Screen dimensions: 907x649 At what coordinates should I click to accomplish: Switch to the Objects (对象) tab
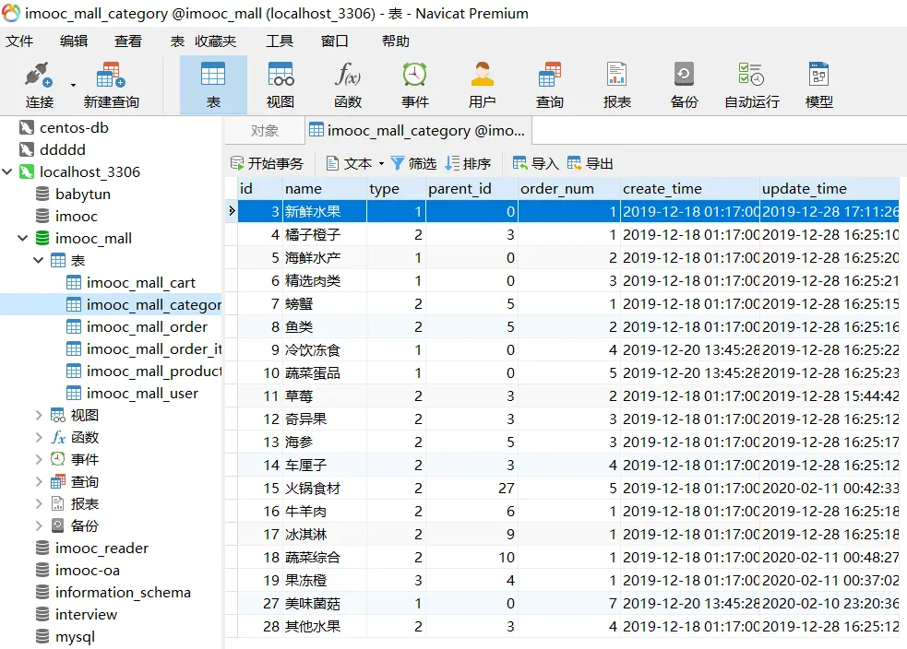click(x=264, y=131)
